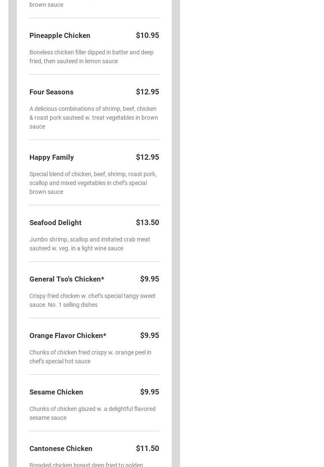Click the $13.50 Seafood Delight price
This screenshot has width=324, height=467.
pyautogui.click(x=147, y=223)
